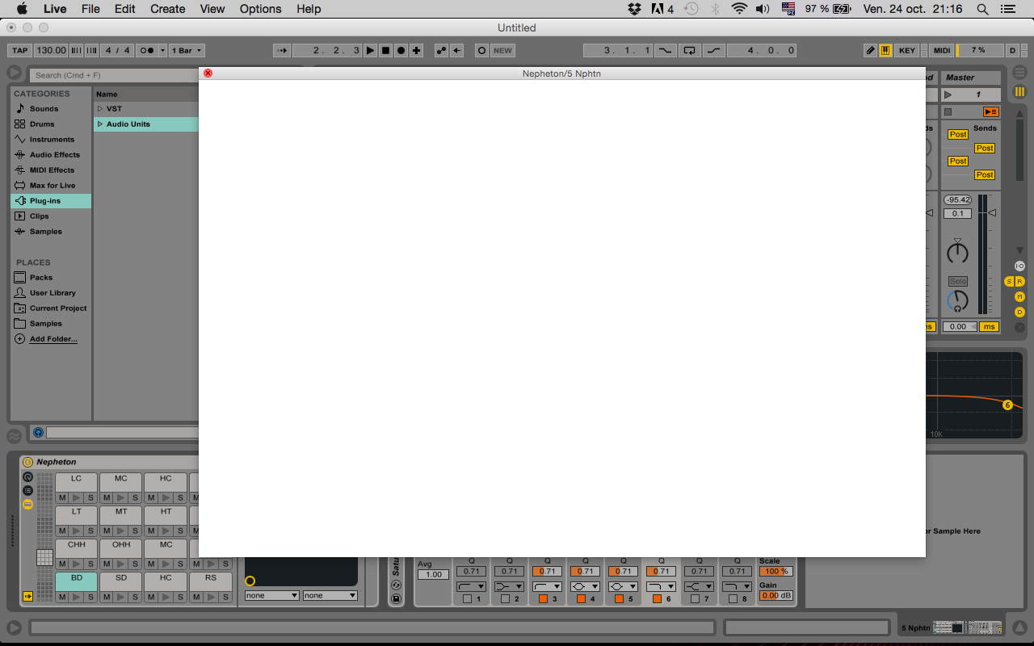Click the re-enable automation arrow button
The height and width of the screenshot is (646, 1034).
(457, 50)
